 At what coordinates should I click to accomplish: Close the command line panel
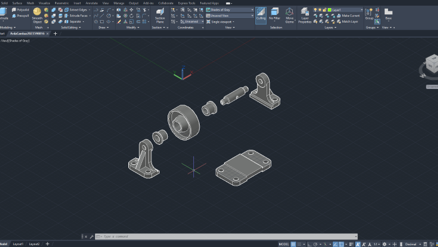coord(86,236)
